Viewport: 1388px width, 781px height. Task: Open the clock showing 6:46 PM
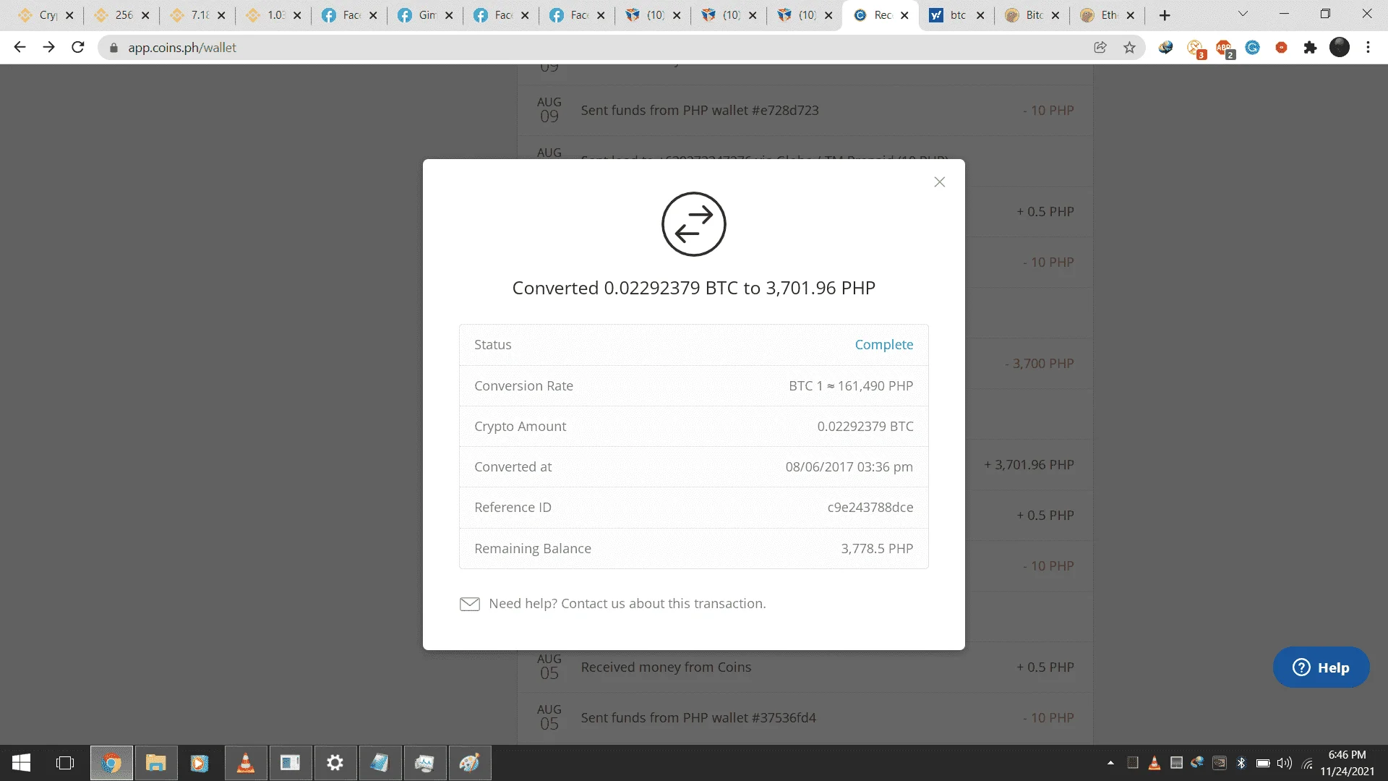click(1347, 763)
